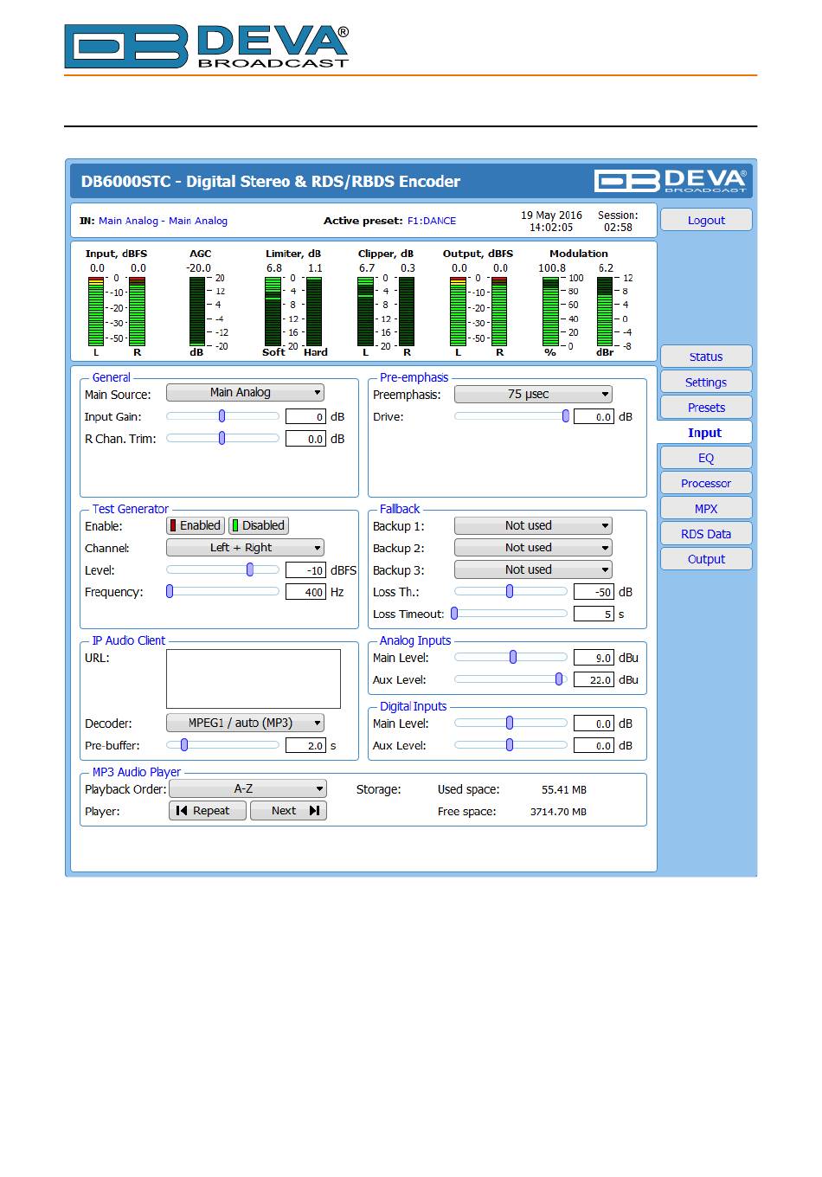Select the Test Generator Disabled option
Image resolution: width=822 pixels, height=1177 pixels.
coord(258,525)
